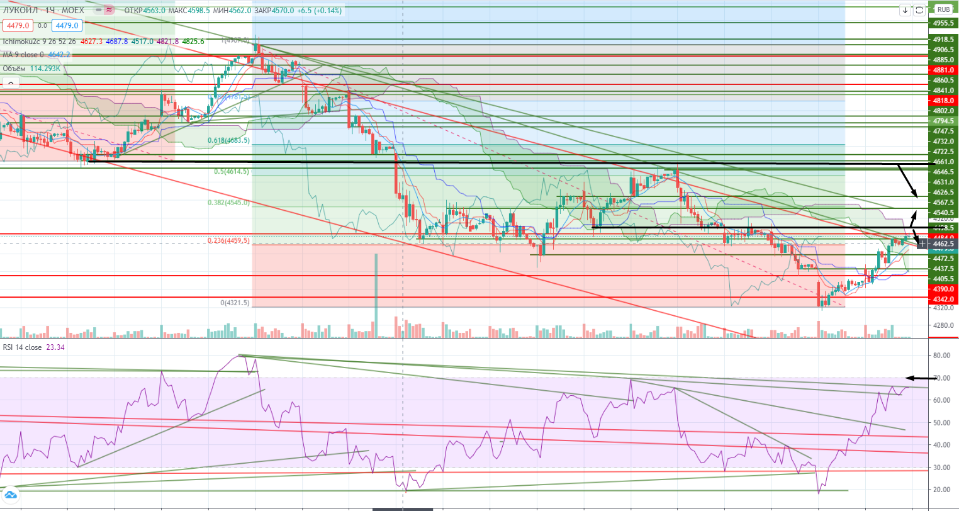Click the green 4955.5 price level label
959x511 pixels.
click(944, 23)
